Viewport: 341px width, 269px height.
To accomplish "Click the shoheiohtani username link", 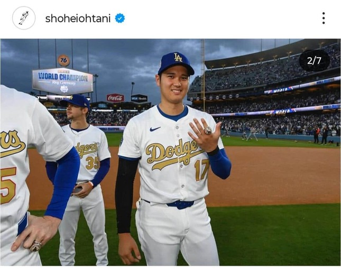I will click(78, 18).
